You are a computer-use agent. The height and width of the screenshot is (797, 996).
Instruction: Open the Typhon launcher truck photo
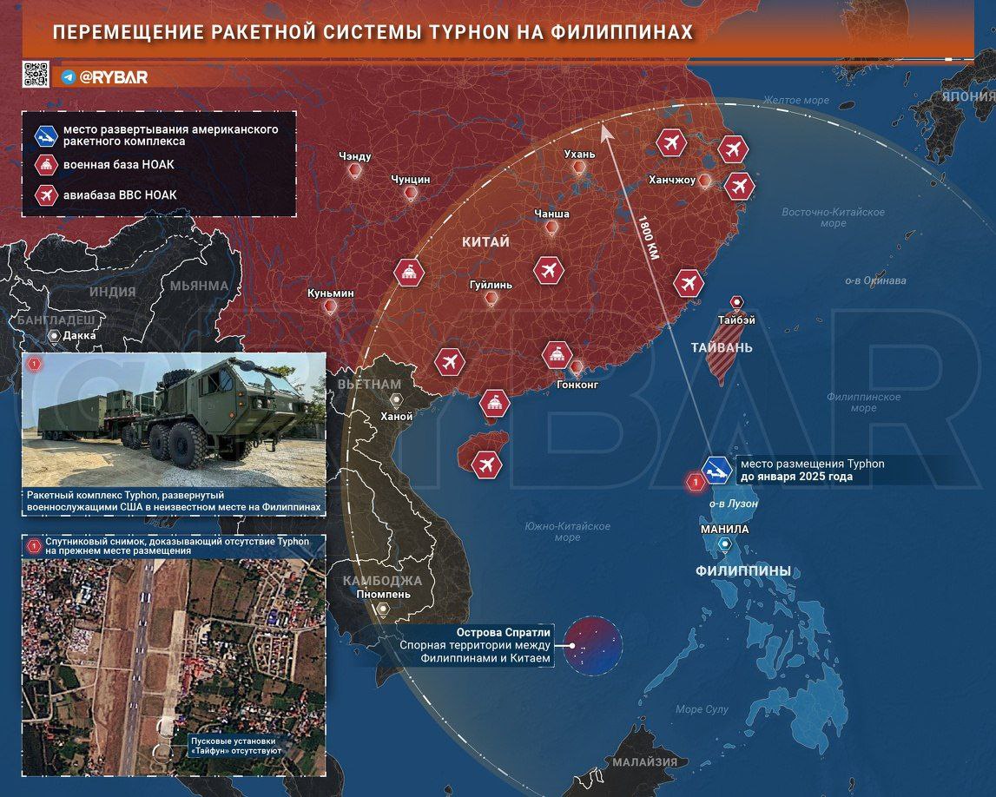[x=174, y=419]
